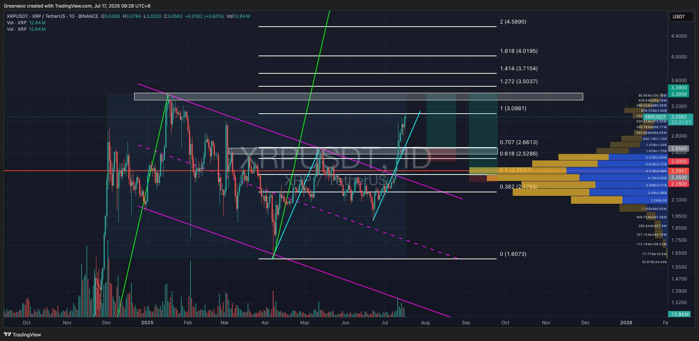Click 2.1000 on the price scale

[679, 200]
